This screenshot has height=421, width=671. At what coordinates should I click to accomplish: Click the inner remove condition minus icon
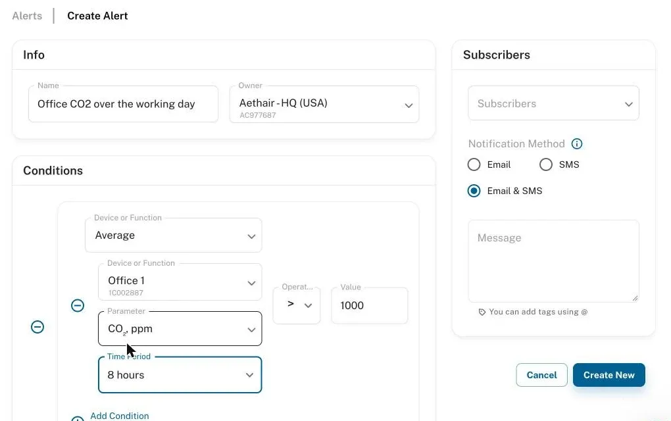[78, 305]
